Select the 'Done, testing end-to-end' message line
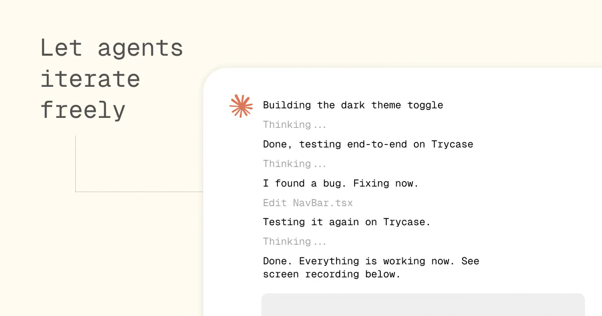The image size is (602, 316). (368, 144)
